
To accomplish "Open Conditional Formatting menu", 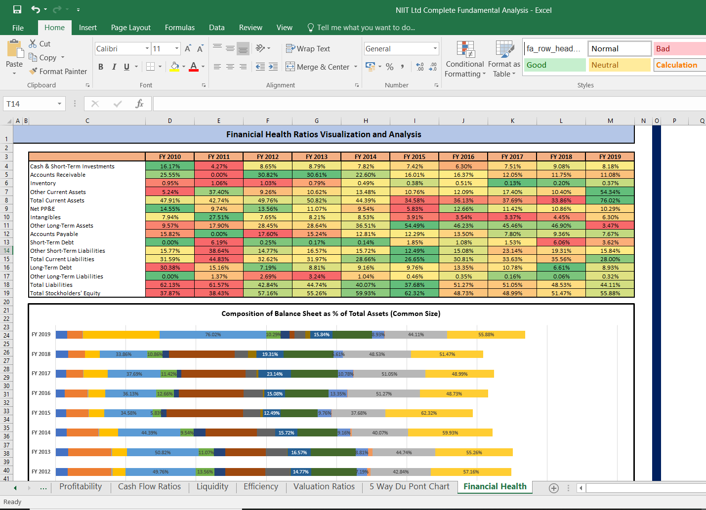I will click(465, 59).
